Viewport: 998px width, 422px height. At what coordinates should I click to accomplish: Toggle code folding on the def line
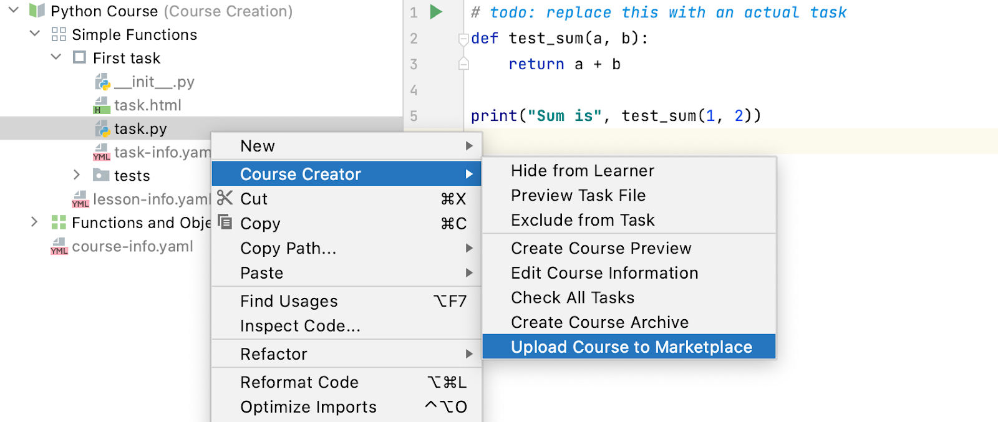click(x=463, y=39)
